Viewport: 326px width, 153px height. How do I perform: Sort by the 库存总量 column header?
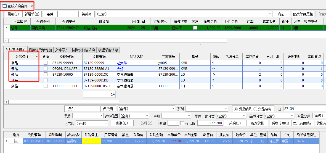[252, 57]
